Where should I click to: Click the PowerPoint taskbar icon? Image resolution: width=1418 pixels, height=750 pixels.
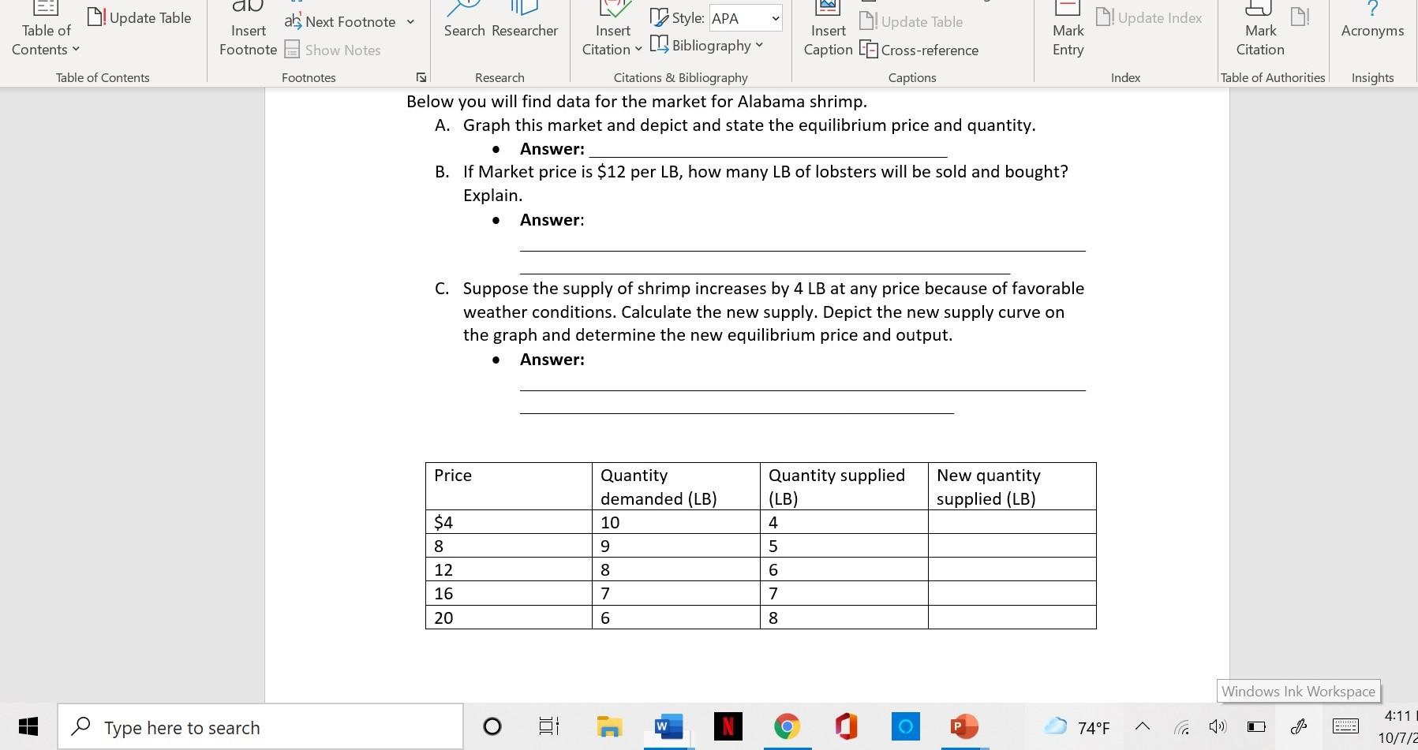pyautogui.click(x=964, y=726)
